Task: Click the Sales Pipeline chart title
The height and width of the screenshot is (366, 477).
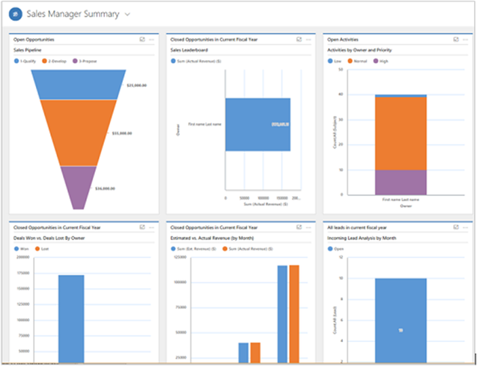Action: point(28,50)
